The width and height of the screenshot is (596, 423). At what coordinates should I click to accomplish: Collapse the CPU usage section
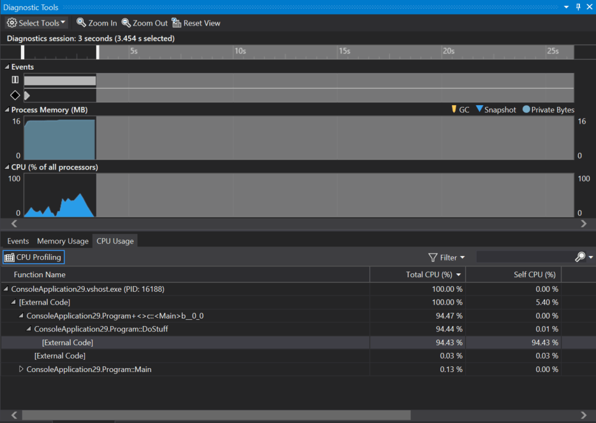(x=5, y=167)
